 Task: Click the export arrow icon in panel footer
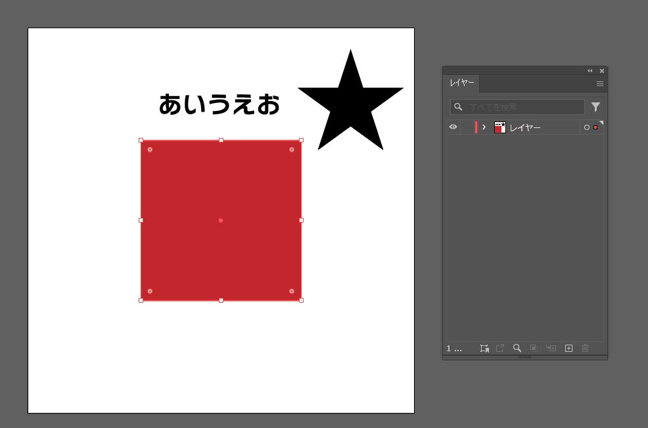(500, 349)
